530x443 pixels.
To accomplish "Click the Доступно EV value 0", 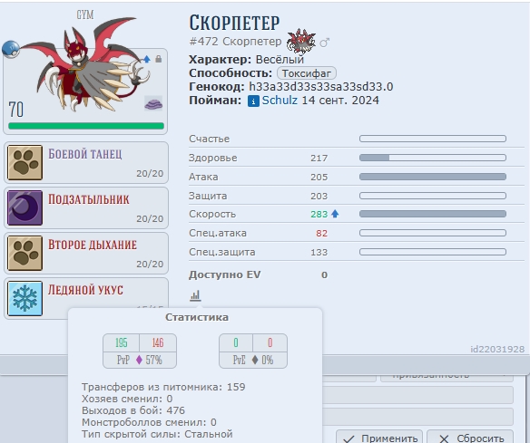I will (x=325, y=275).
